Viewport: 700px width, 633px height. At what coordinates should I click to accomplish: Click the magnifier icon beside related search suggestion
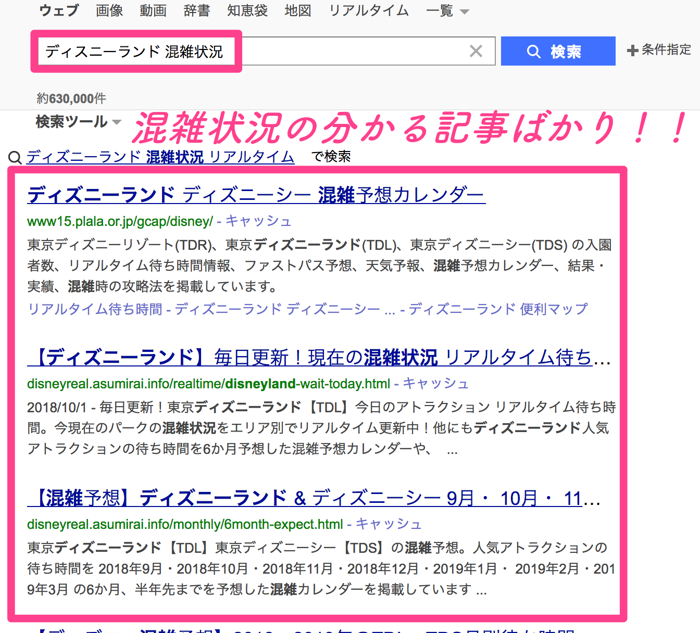click(15, 157)
